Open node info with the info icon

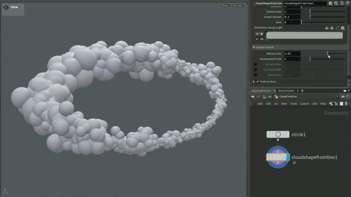pos(342,3)
